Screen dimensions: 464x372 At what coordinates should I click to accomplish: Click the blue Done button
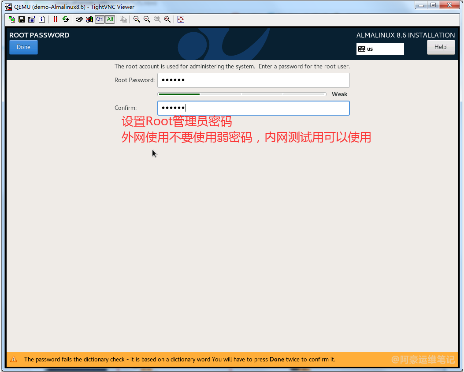(23, 47)
